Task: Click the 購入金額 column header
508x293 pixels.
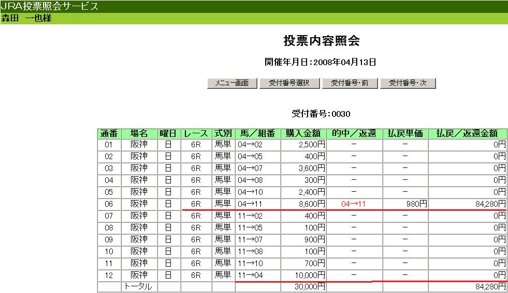Action: coord(303,133)
